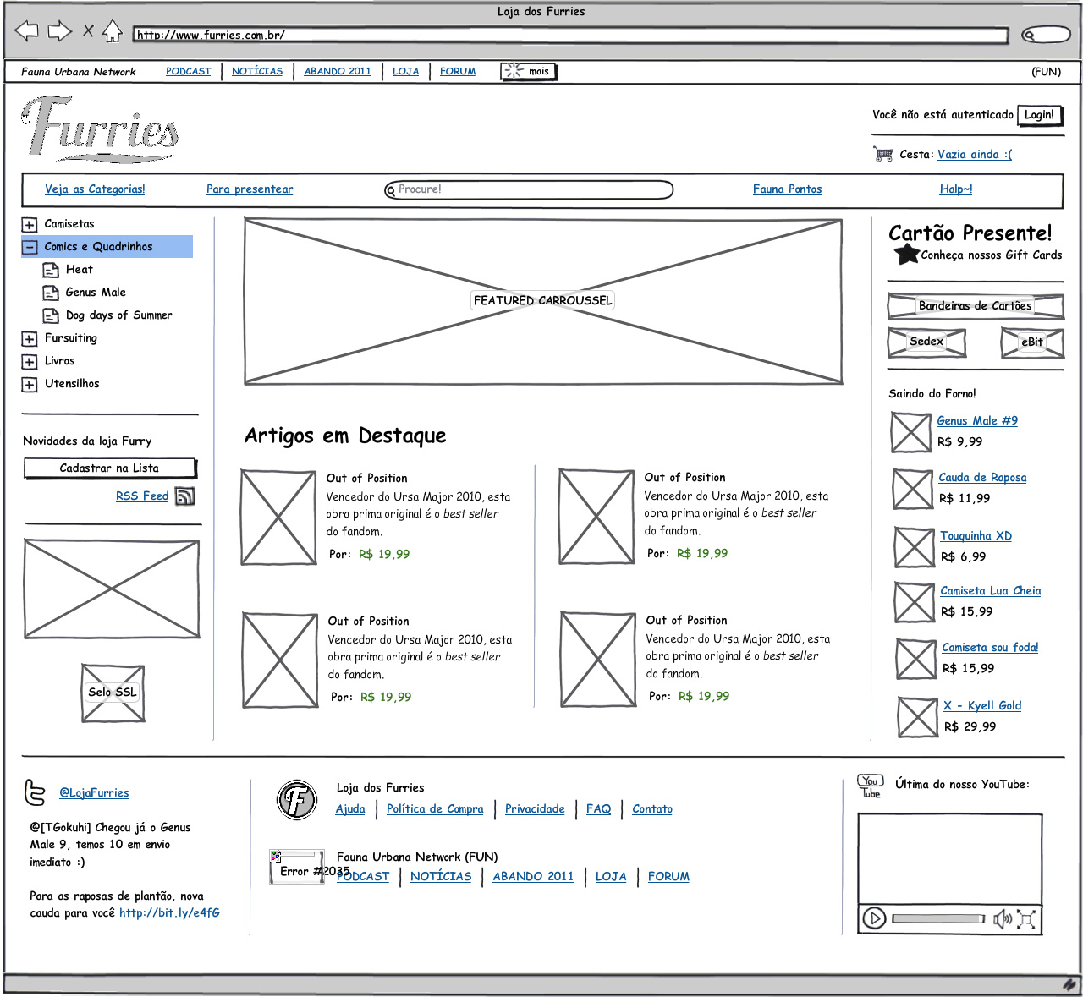1083x997 pixels.
Task: Click the browser home icon
Action: 112,32
